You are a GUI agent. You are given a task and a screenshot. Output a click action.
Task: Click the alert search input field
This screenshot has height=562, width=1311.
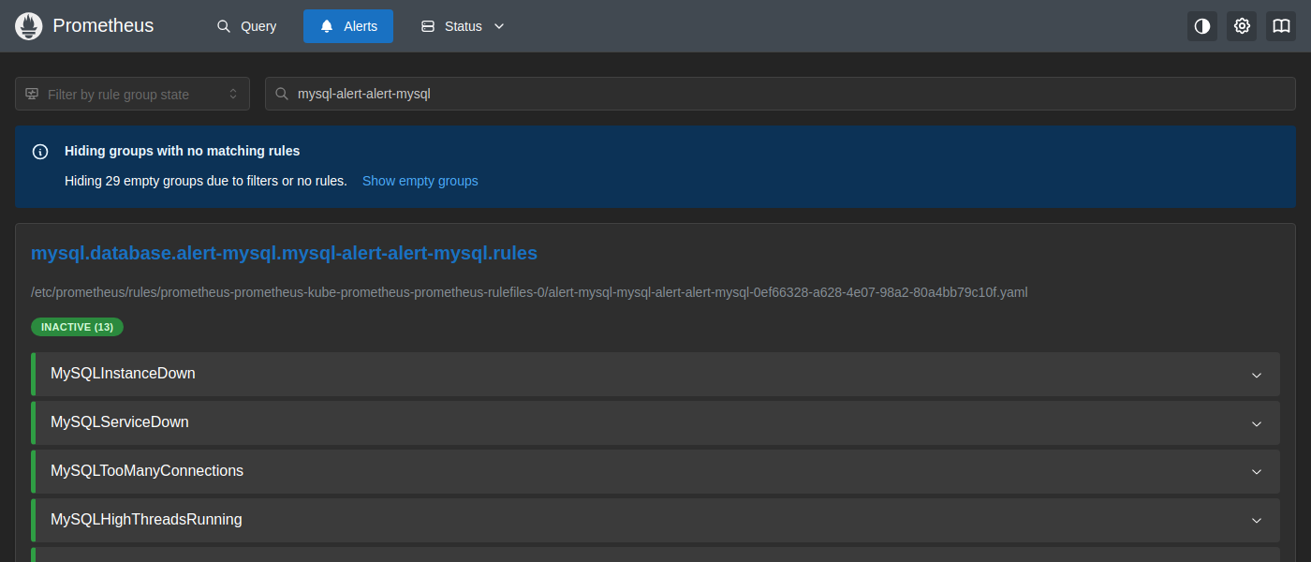click(780, 94)
